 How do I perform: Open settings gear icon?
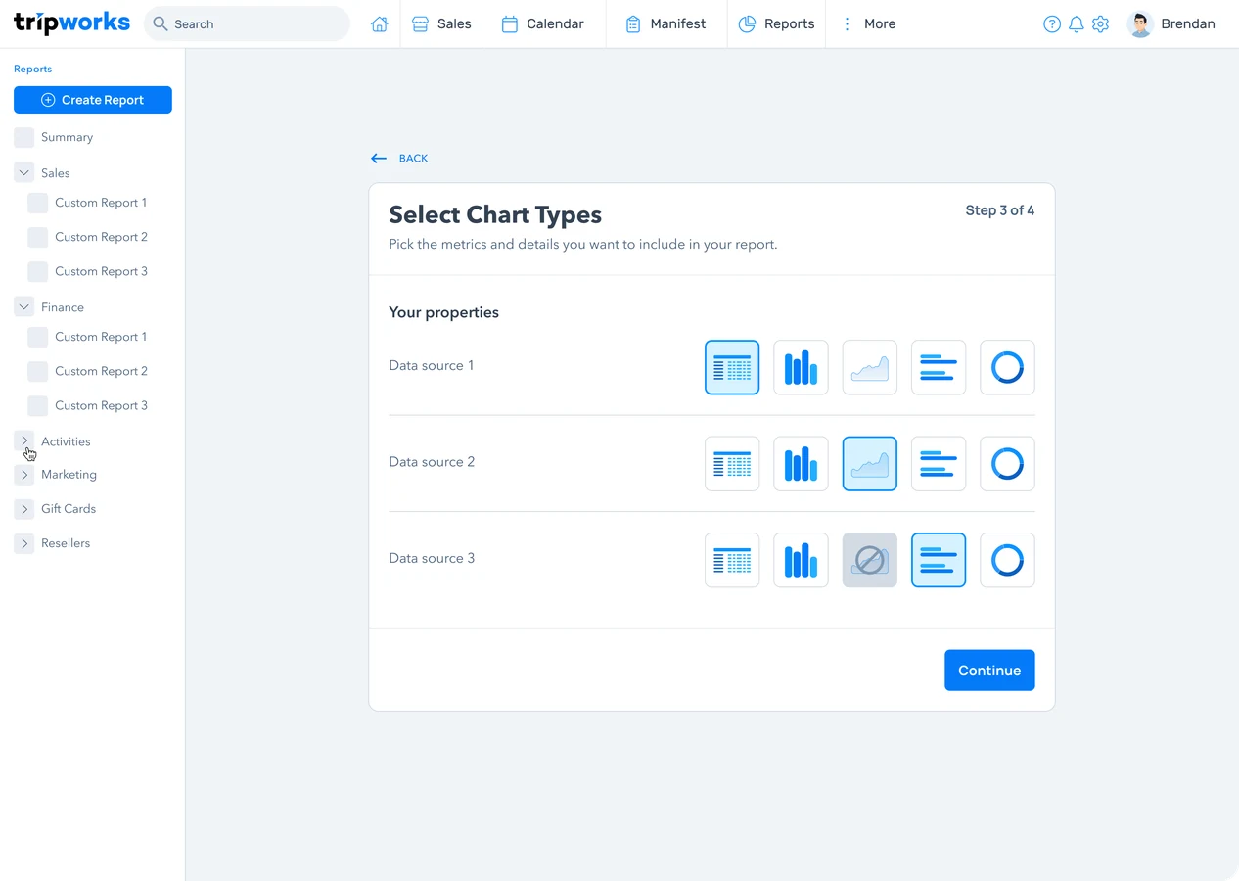pyautogui.click(x=1101, y=24)
